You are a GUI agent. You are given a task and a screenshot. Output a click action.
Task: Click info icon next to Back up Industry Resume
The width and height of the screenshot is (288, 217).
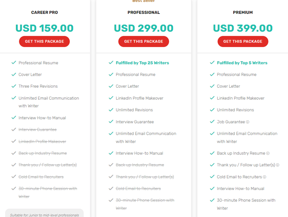268,153
